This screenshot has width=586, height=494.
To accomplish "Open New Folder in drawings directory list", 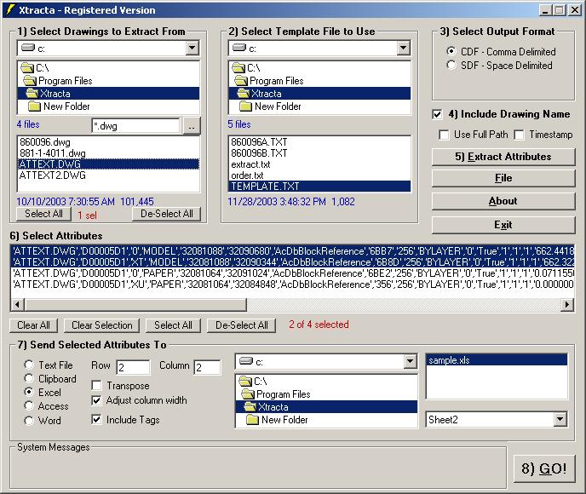I will (x=108, y=106).
